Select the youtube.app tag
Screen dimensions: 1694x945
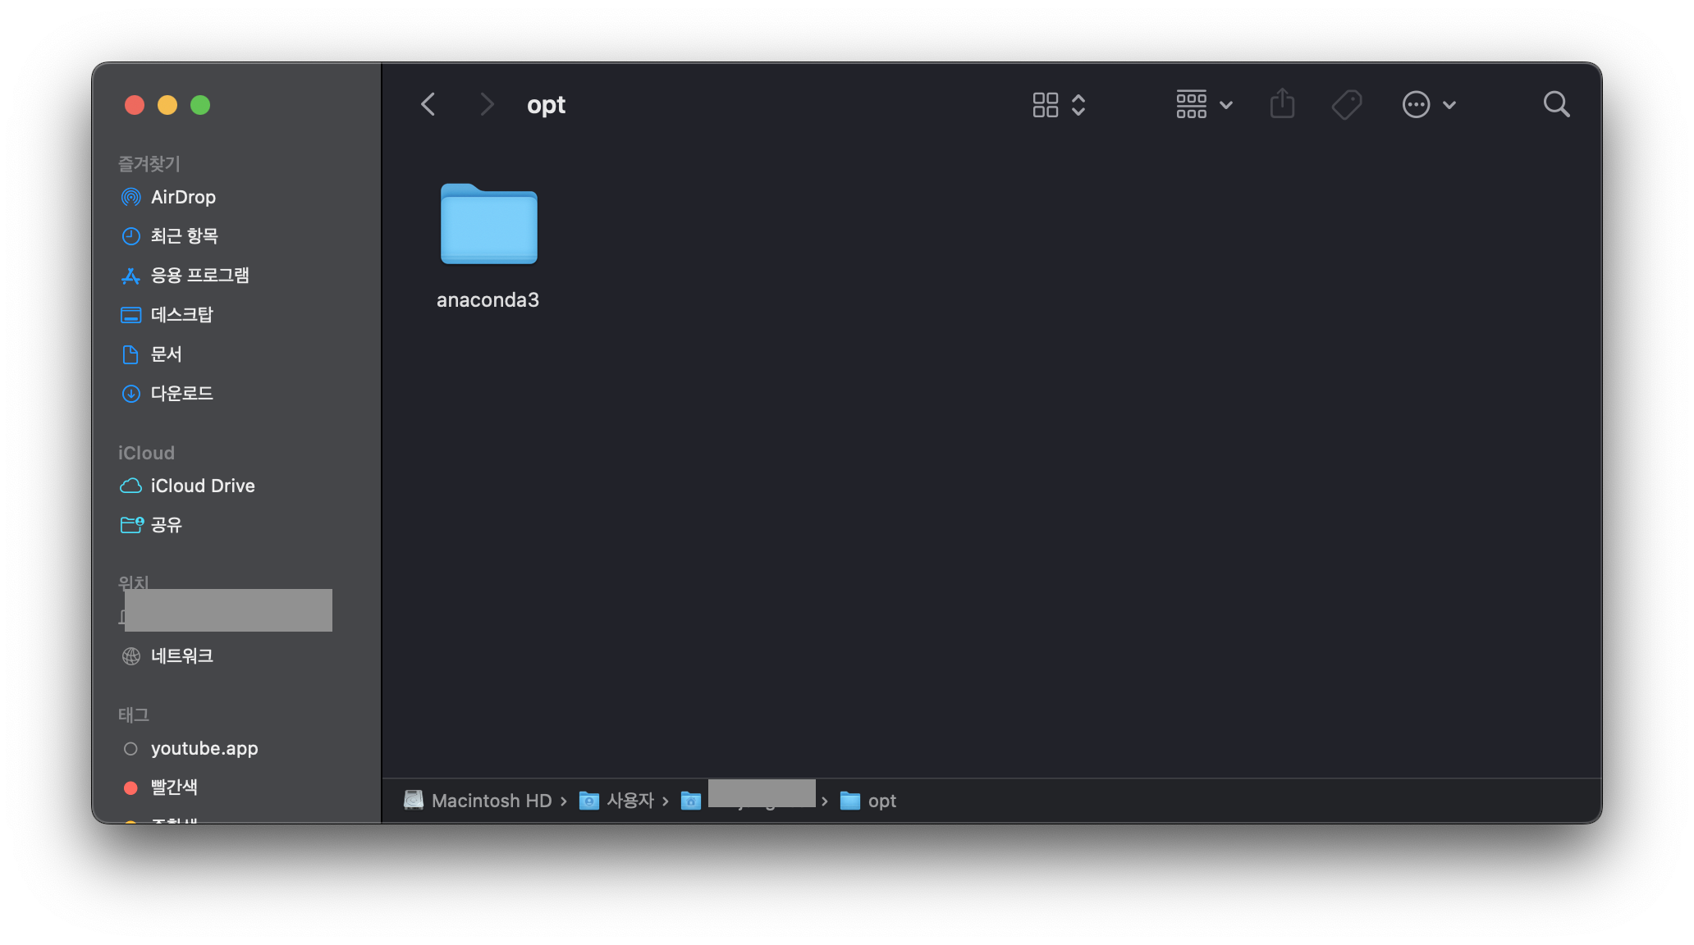(204, 748)
